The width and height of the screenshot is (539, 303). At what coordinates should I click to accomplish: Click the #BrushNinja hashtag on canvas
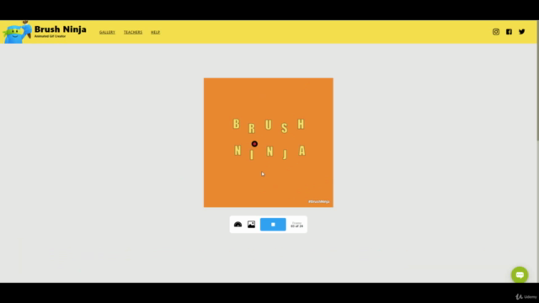tap(318, 202)
